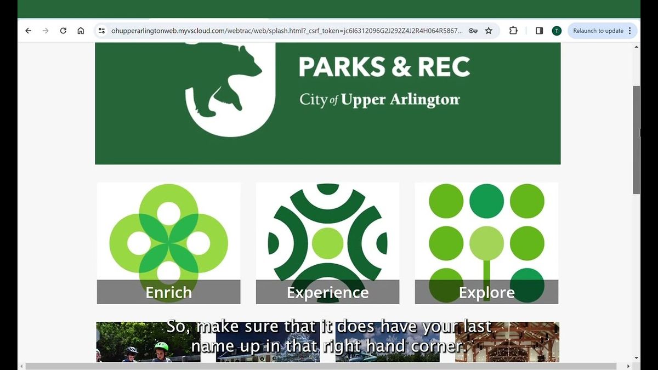658x370 pixels.
Task: Reload the current page
Action: click(63, 31)
